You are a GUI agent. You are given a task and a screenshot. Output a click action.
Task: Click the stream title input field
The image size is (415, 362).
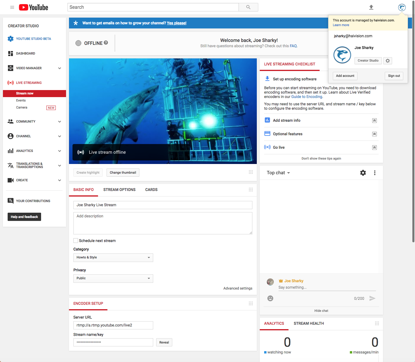(x=163, y=205)
